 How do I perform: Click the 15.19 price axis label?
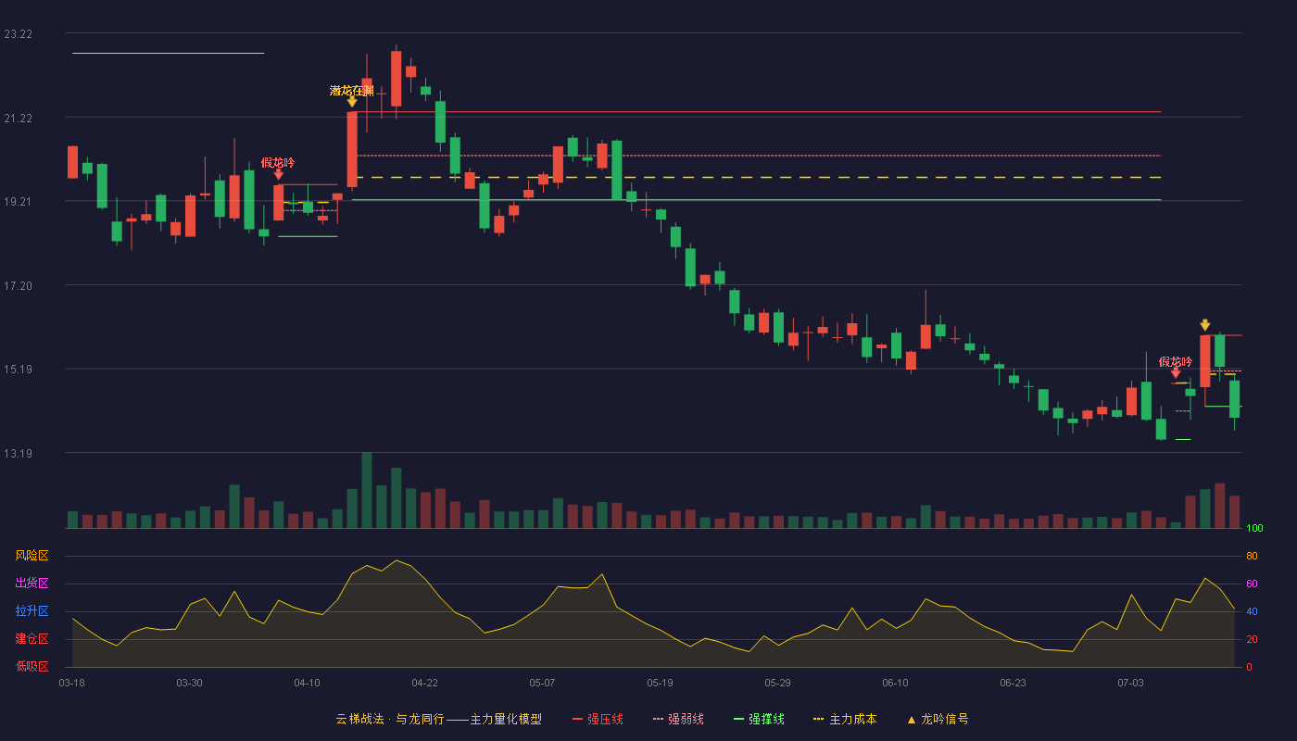point(18,370)
